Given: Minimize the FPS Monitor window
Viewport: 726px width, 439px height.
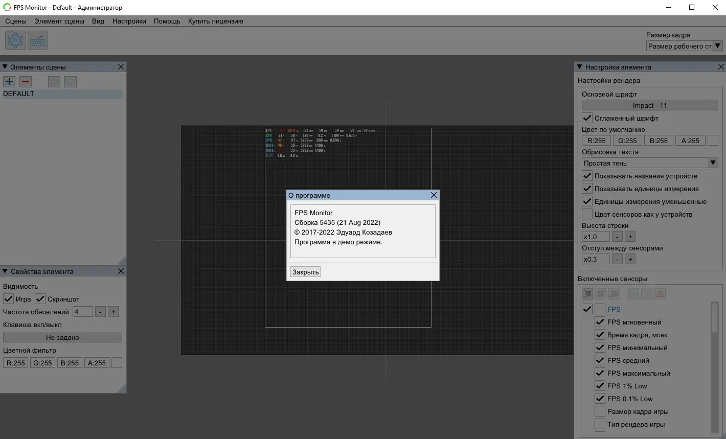Looking at the screenshot, I should point(669,7).
